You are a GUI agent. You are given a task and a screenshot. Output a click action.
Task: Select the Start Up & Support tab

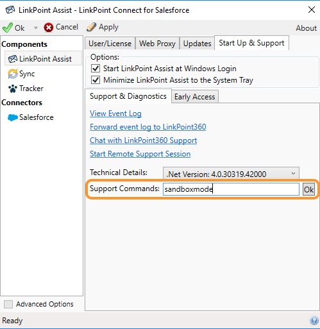tap(251, 43)
